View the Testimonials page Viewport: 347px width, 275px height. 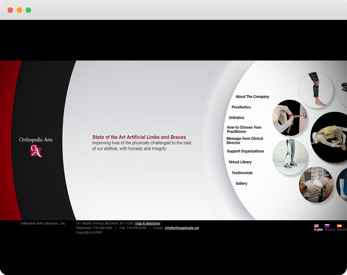click(242, 173)
